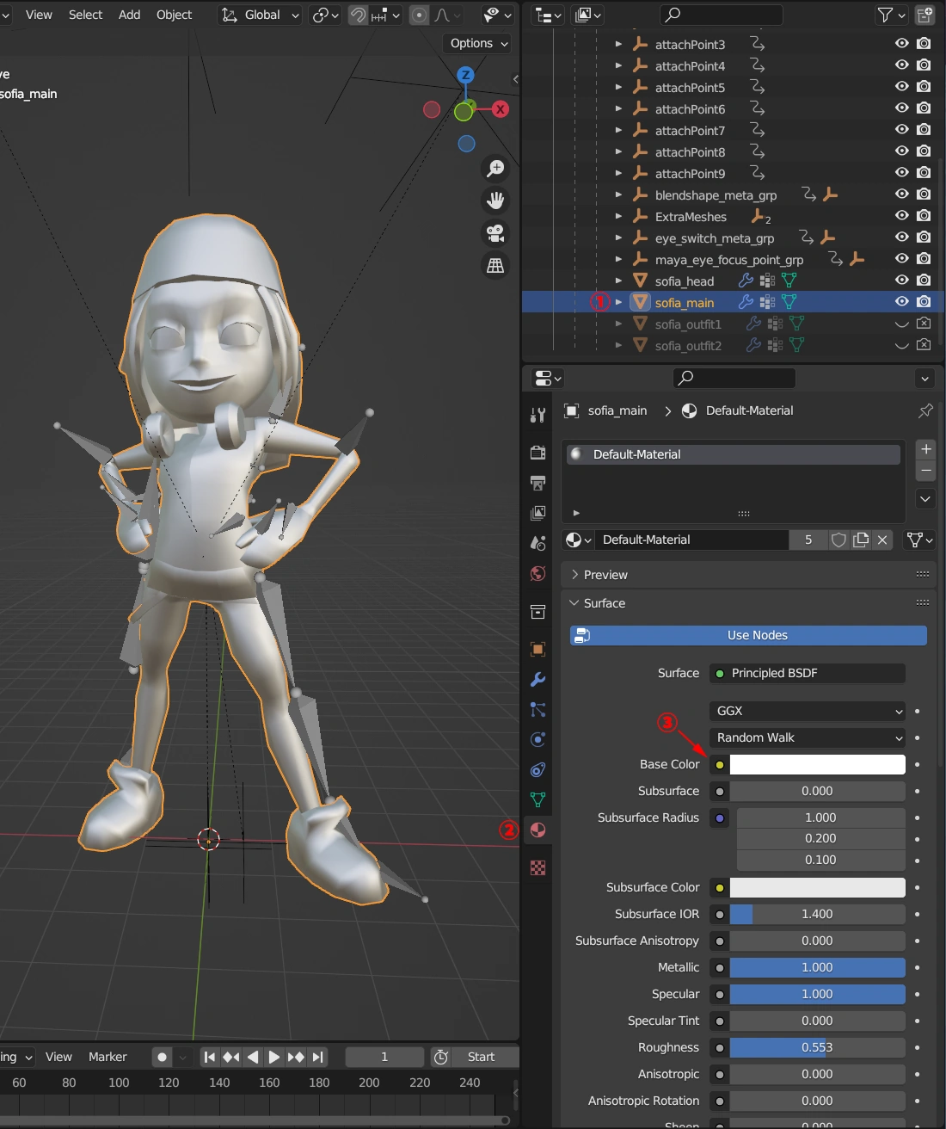The height and width of the screenshot is (1129, 946).
Task: Click the pan hand viewport gizmo
Action: [495, 201]
